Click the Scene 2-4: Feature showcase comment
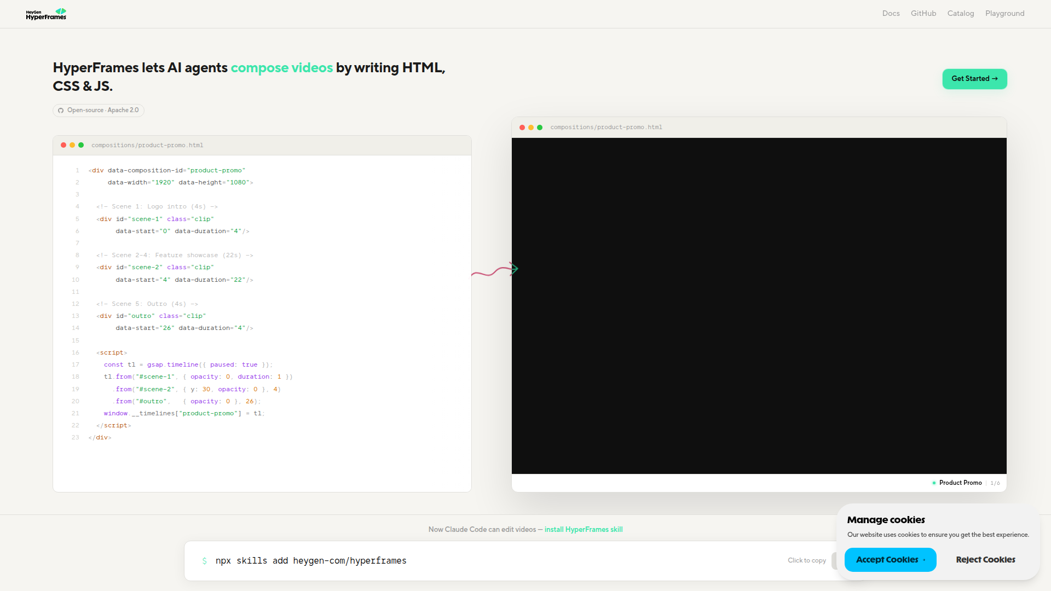Viewport: 1051px width, 591px height. coord(175,256)
